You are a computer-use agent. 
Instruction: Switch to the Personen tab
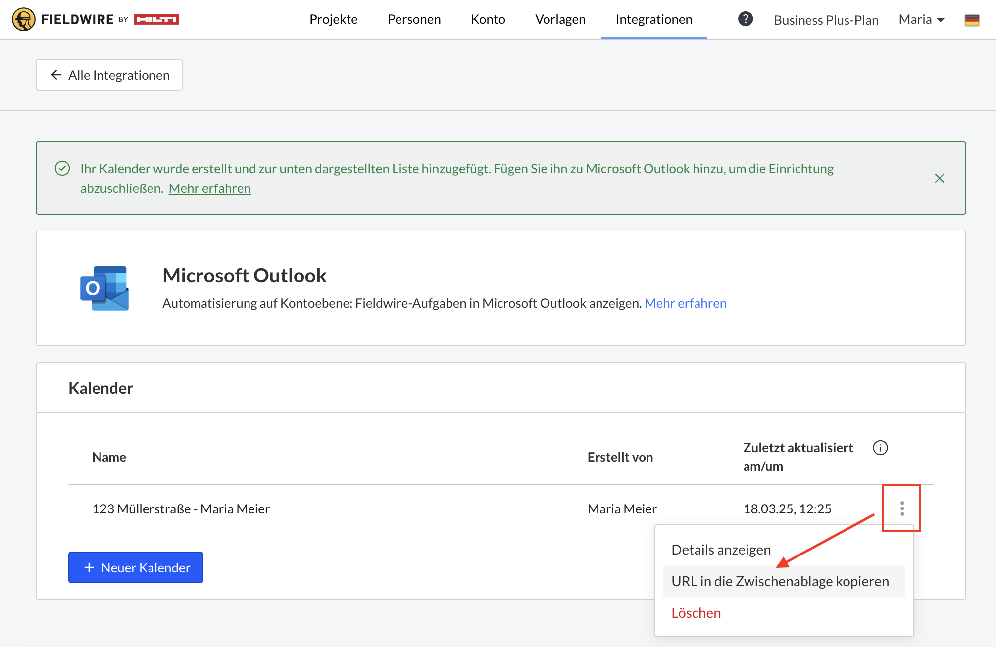(x=414, y=19)
